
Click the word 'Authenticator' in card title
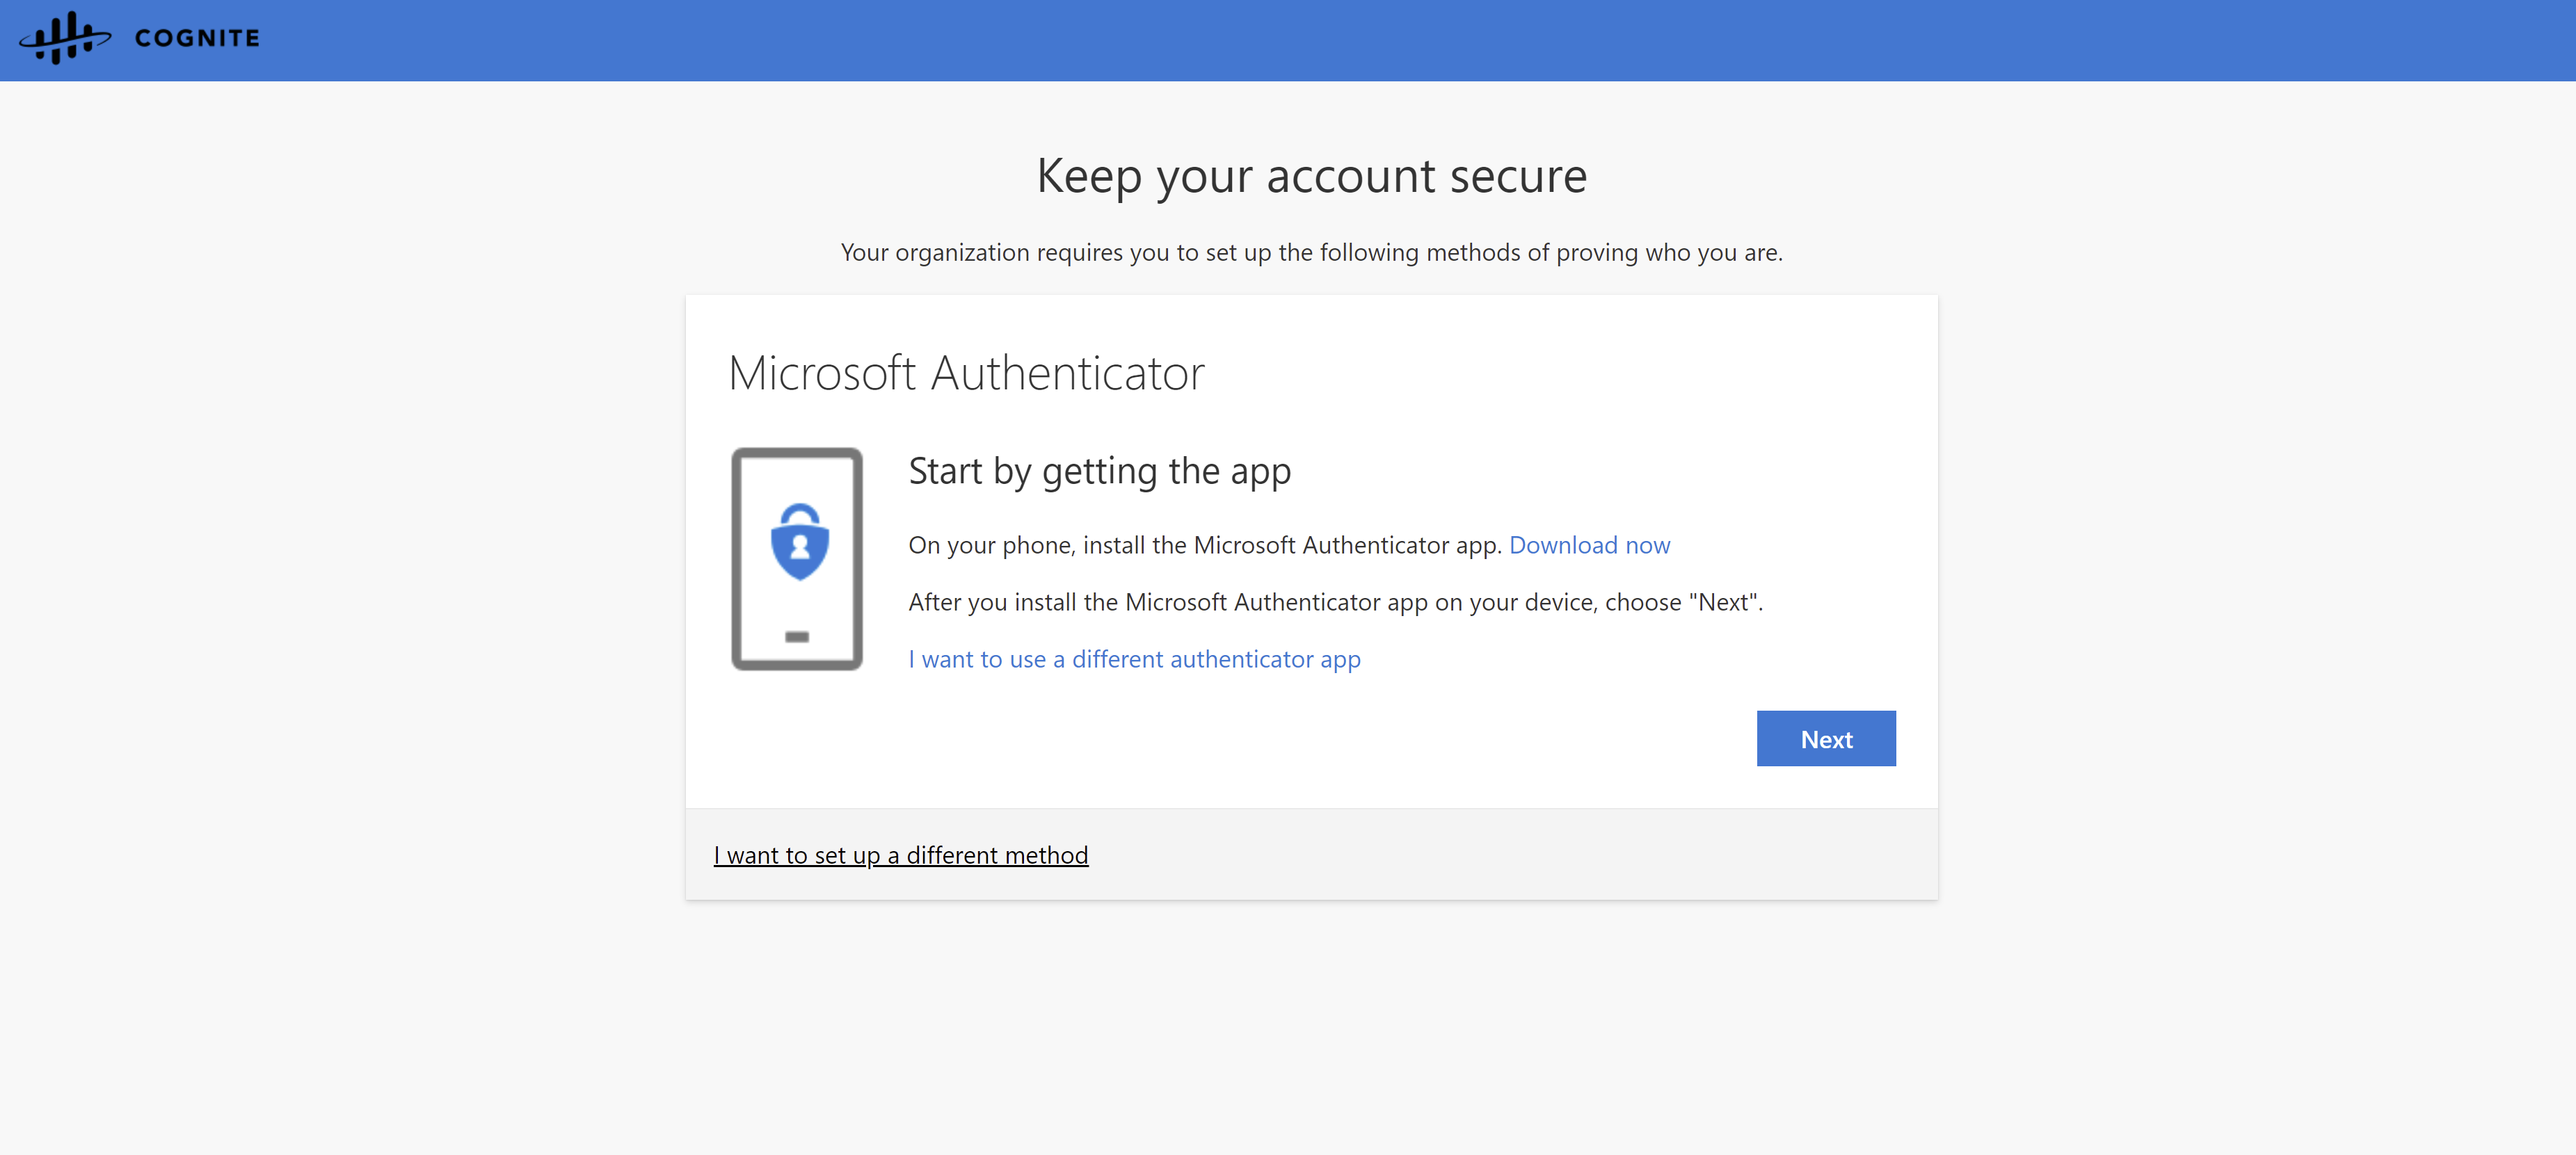[x=1067, y=373]
